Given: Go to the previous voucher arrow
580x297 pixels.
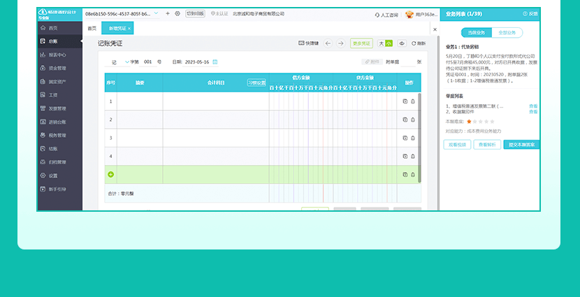Looking at the screenshot, I should 328,43.
